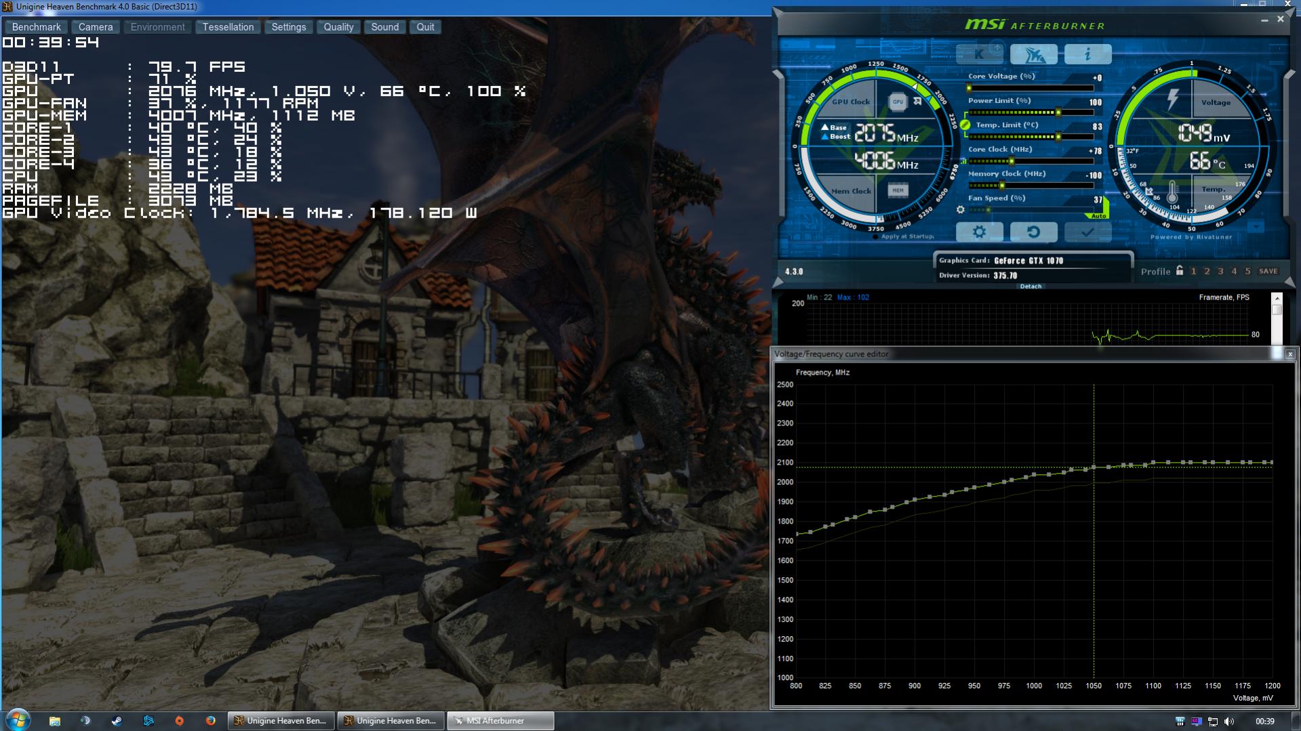Click the MEM chip icon near Mem Clock
The image size is (1301, 731).
898,190
